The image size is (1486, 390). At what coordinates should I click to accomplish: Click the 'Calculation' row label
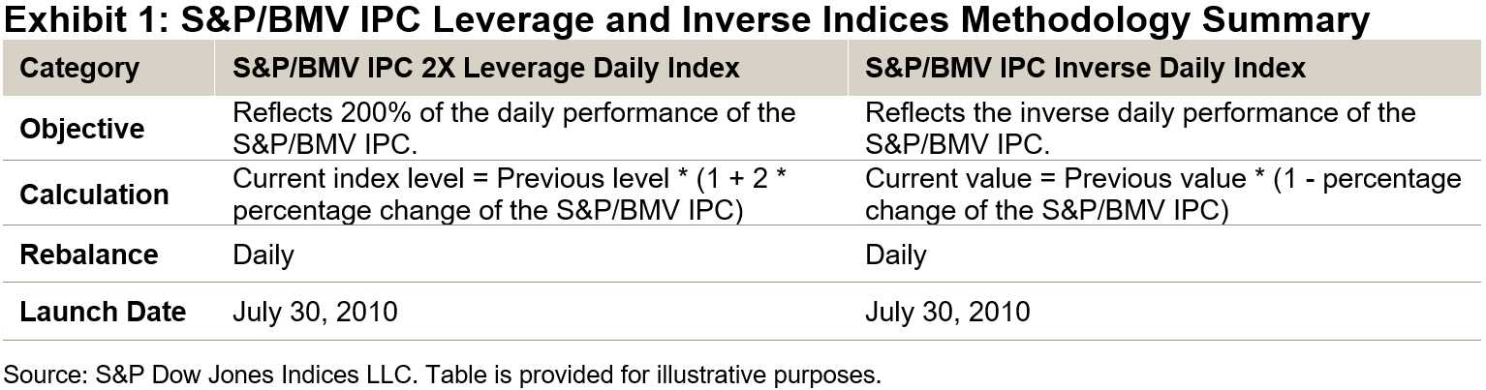[94, 195]
